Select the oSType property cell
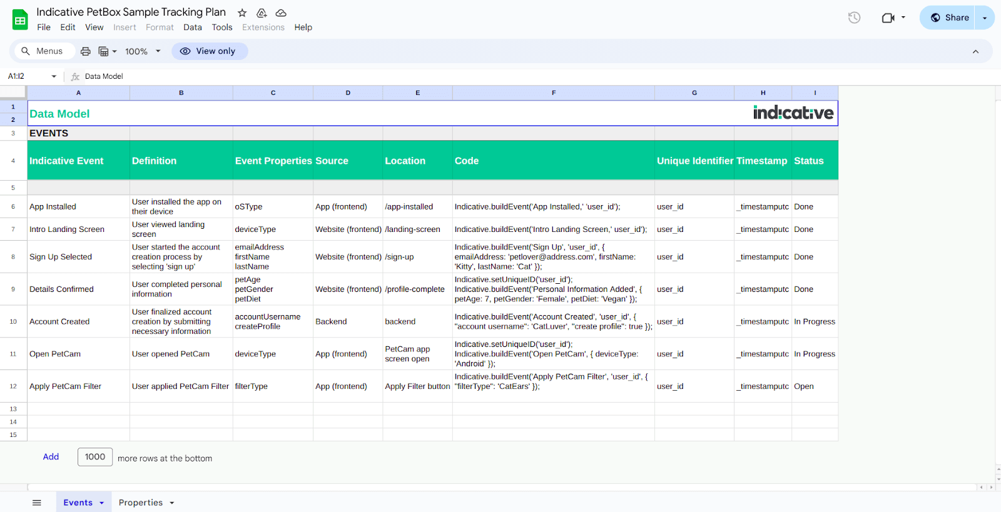Image resolution: width=1001 pixels, height=512 pixels. tap(273, 206)
